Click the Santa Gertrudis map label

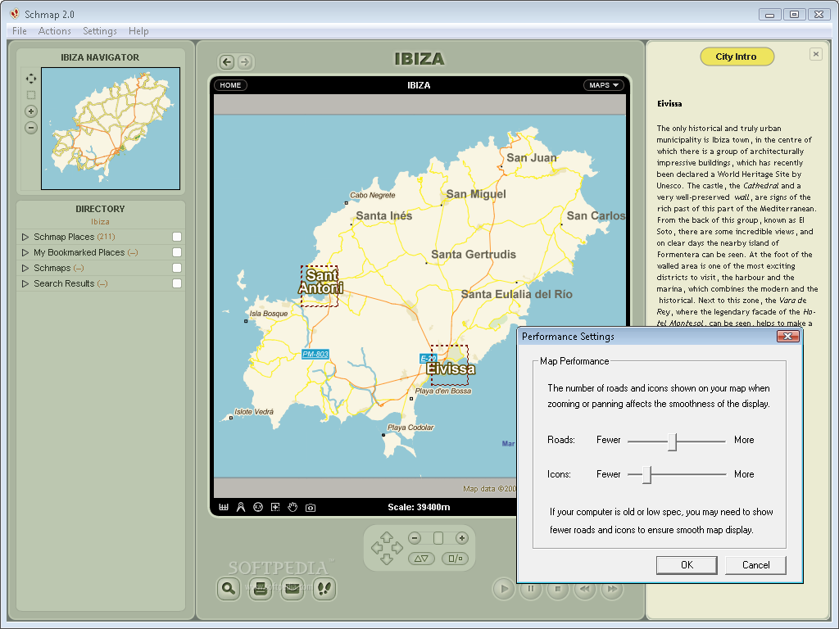tap(474, 255)
